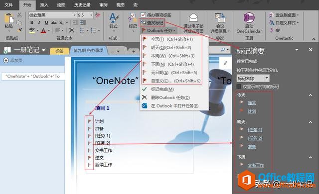
Task: Open the Styles (样式) gallery
Action: (113, 23)
